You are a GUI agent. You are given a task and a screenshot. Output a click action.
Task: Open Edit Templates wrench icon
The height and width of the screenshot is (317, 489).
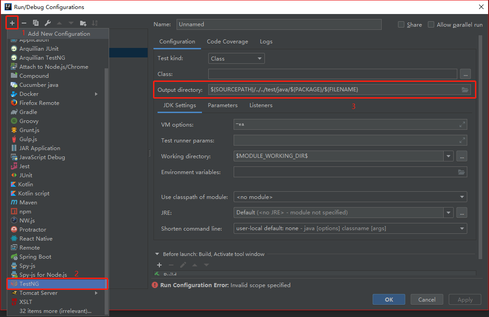[48, 23]
